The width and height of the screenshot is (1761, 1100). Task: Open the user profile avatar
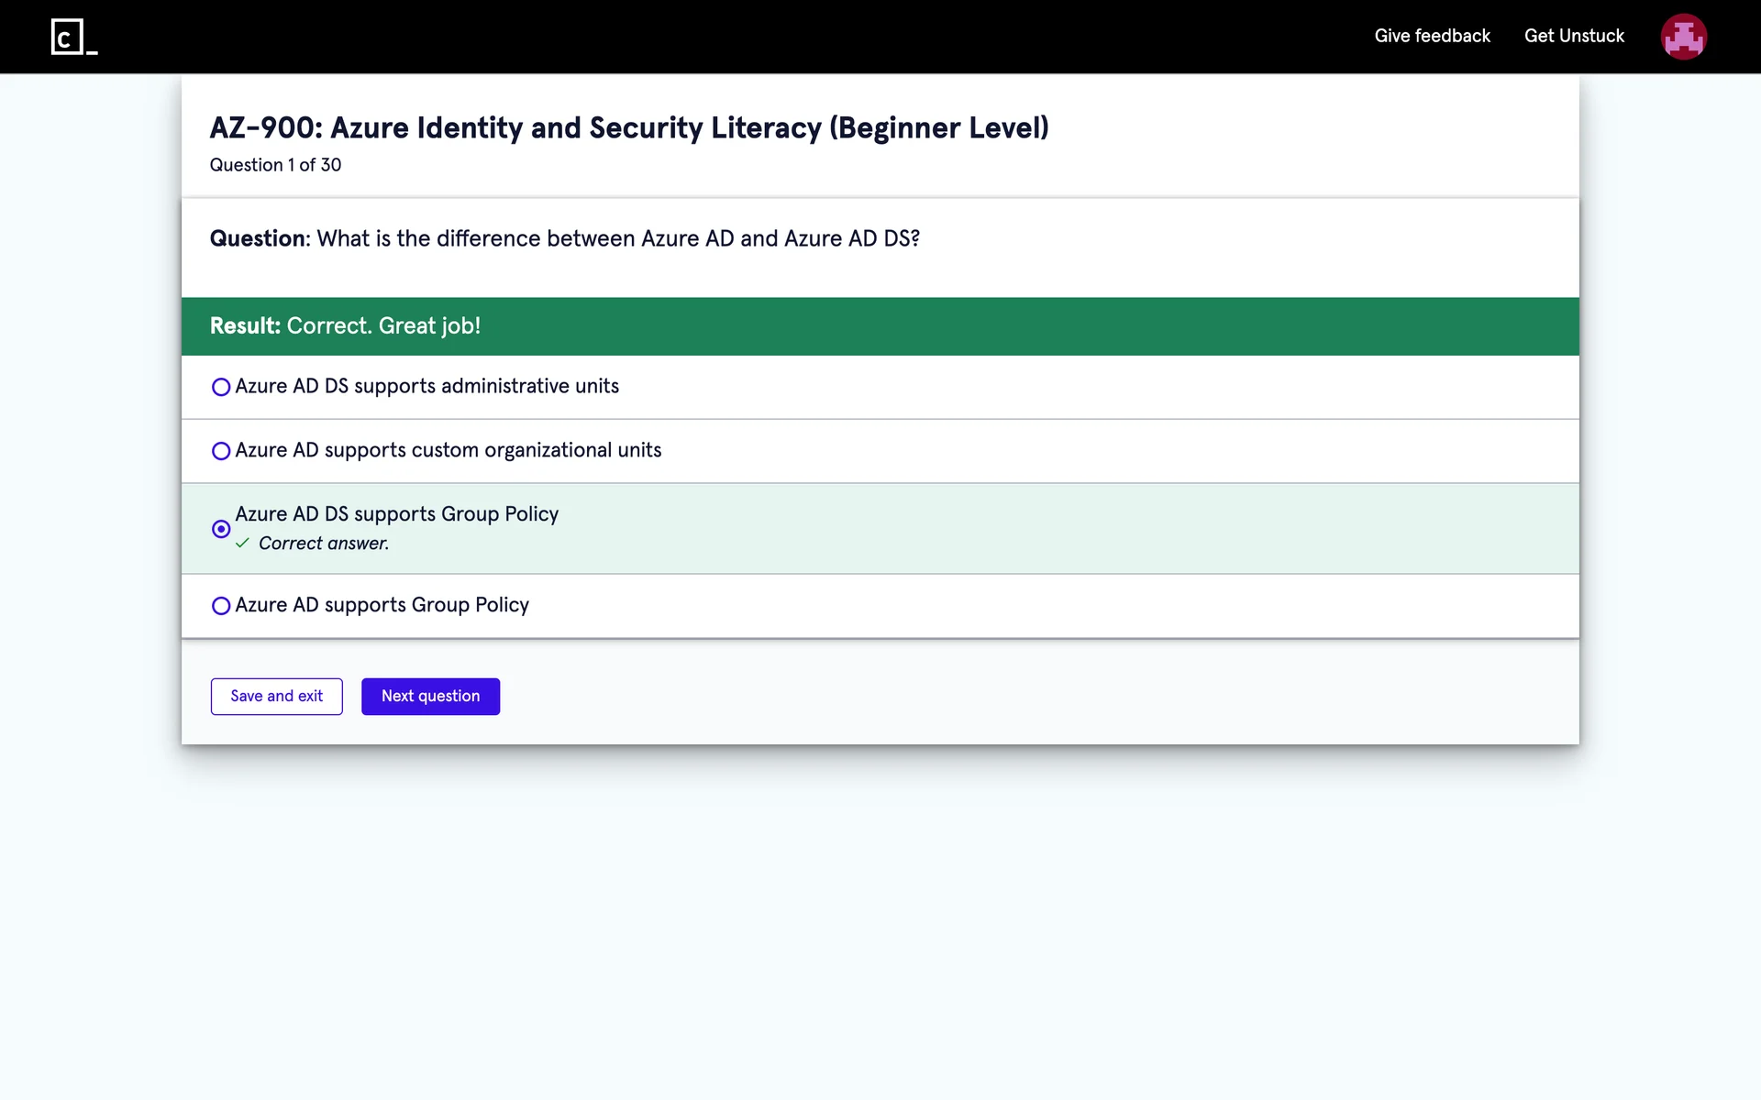click(x=1683, y=37)
